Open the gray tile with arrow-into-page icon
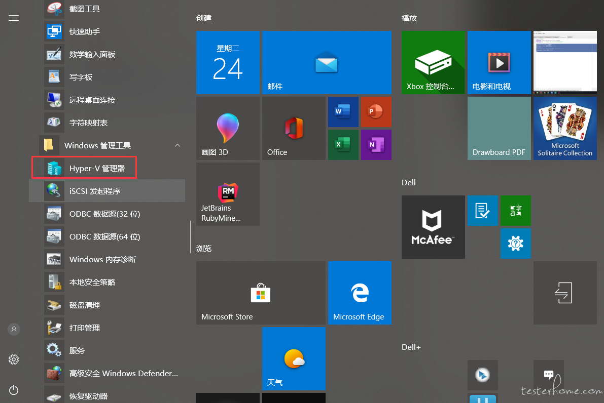604x403 pixels. [x=565, y=293]
